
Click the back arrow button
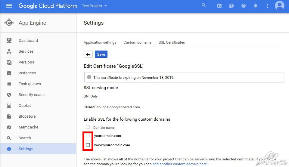pyautogui.click(x=88, y=54)
